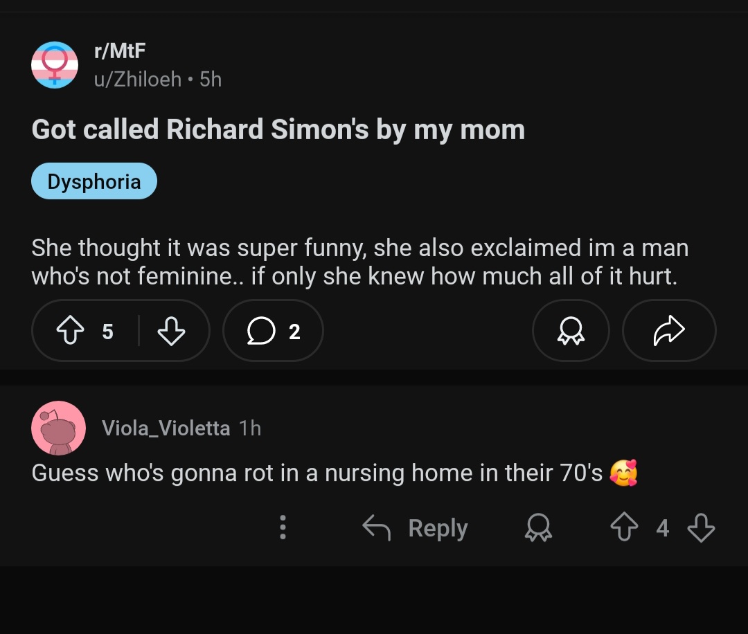Tap the post body text

pyautogui.click(x=360, y=262)
